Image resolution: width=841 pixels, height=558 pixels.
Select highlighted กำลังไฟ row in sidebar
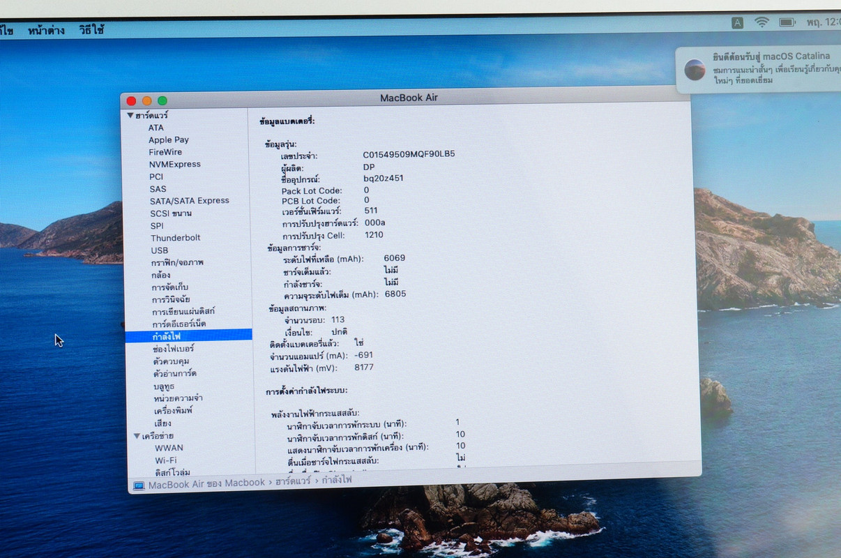click(188, 335)
